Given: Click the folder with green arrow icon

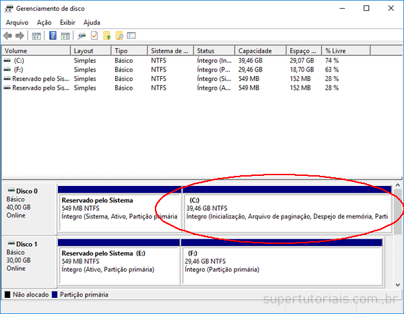Looking at the screenshot, I should (x=106, y=36).
